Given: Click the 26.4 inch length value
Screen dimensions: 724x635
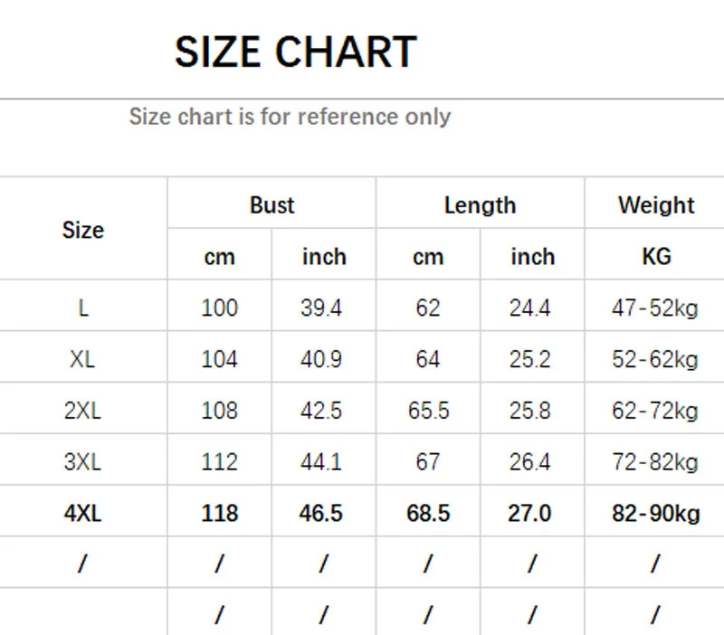Looking at the screenshot, I should click(x=530, y=462).
